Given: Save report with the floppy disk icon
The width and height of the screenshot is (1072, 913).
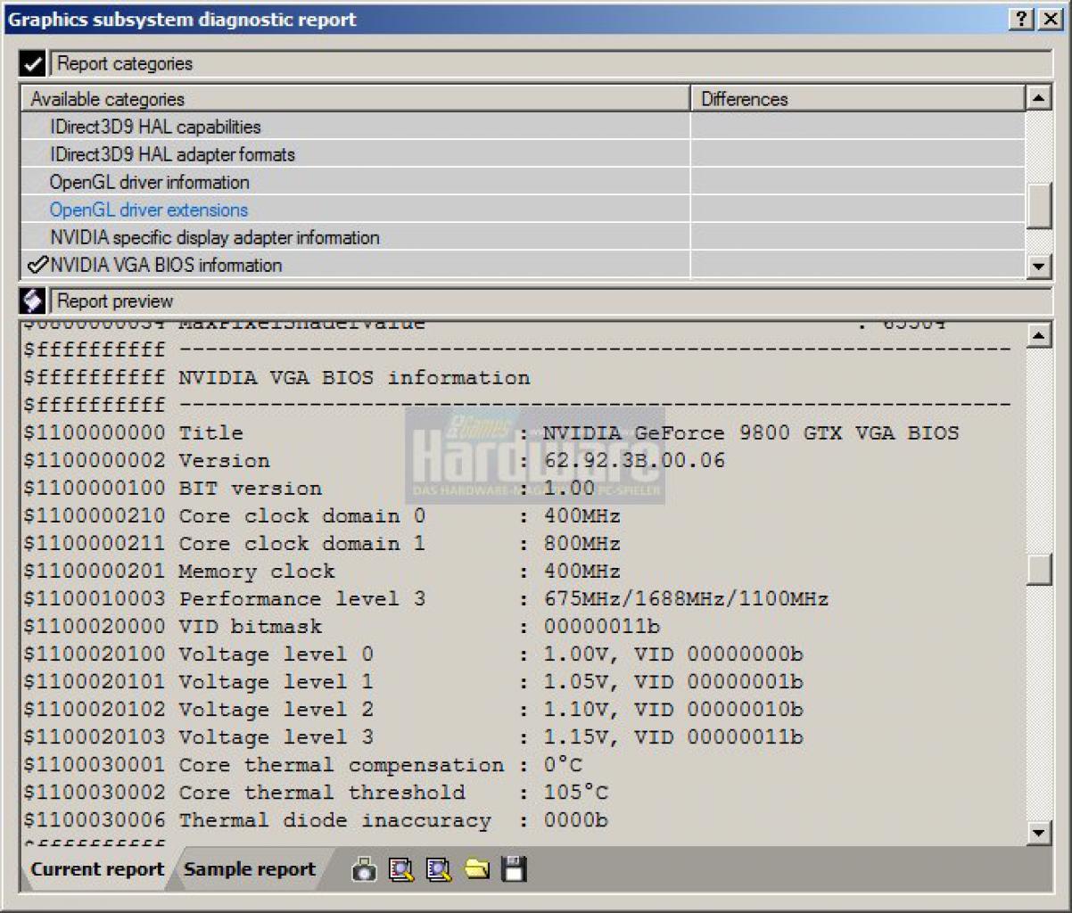Looking at the screenshot, I should click(514, 869).
